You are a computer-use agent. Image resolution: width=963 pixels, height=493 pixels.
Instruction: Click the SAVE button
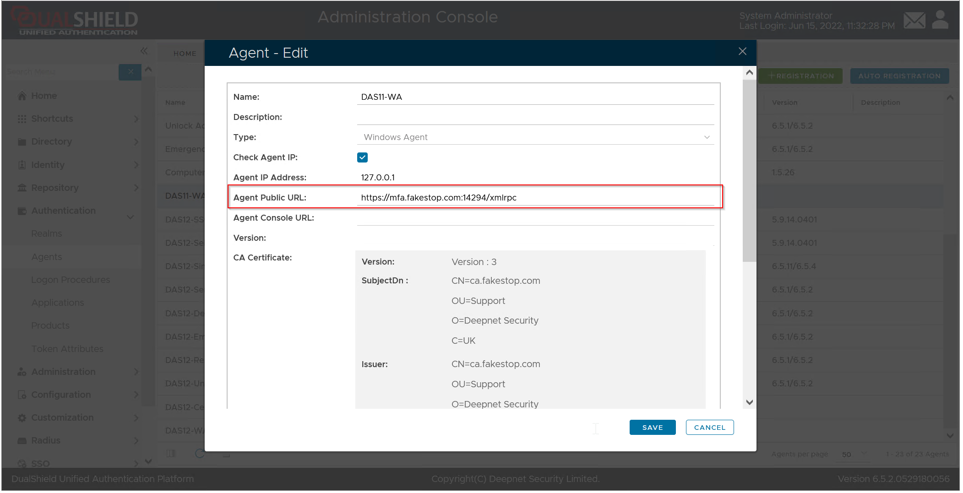click(x=652, y=427)
